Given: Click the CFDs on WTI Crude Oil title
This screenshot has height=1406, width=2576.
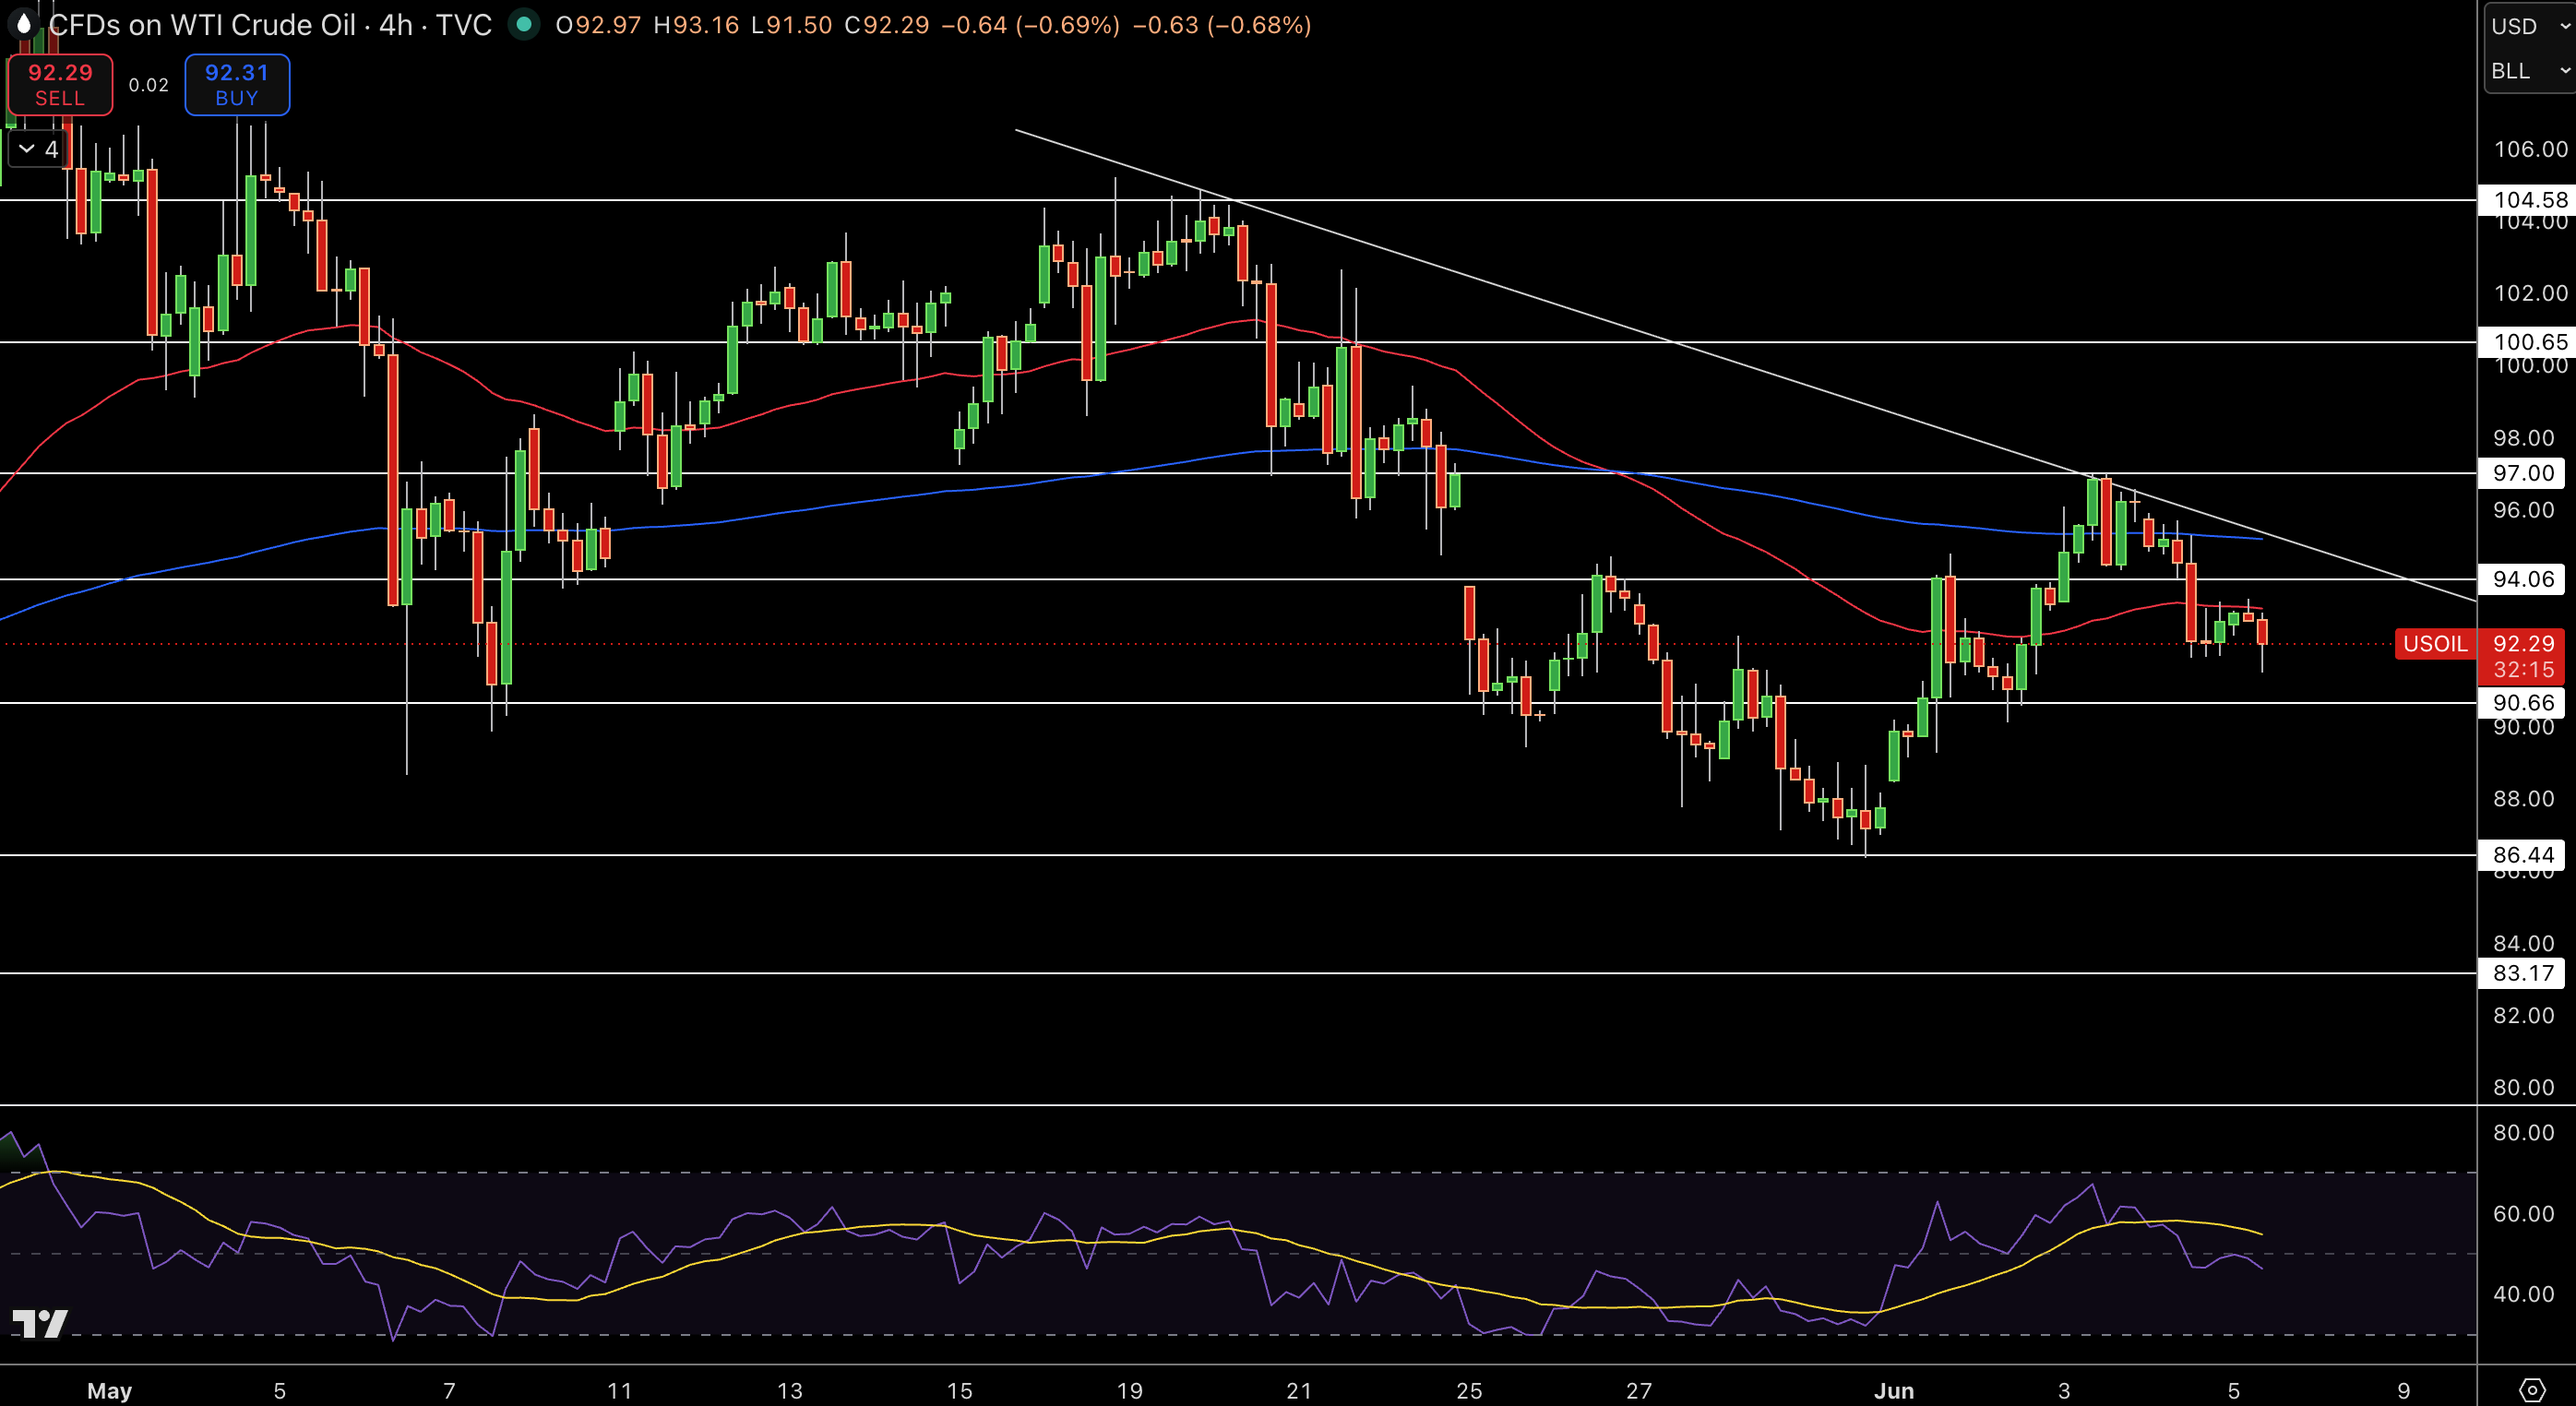Looking at the screenshot, I should point(202,24).
